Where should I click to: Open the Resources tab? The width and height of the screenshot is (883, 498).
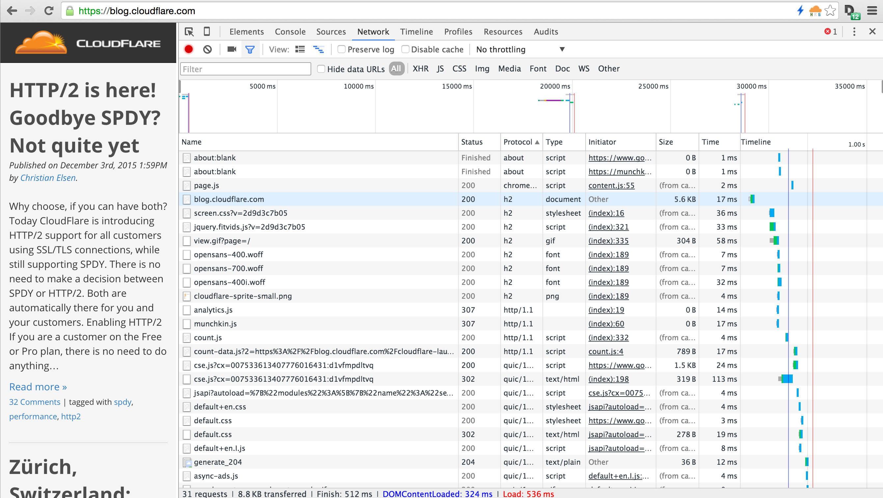click(x=503, y=32)
